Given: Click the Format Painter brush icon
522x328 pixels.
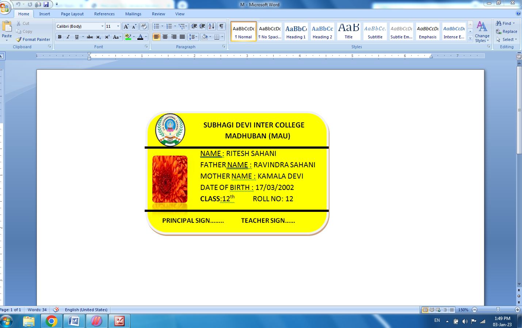Looking at the screenshot, I should (19, 39).
